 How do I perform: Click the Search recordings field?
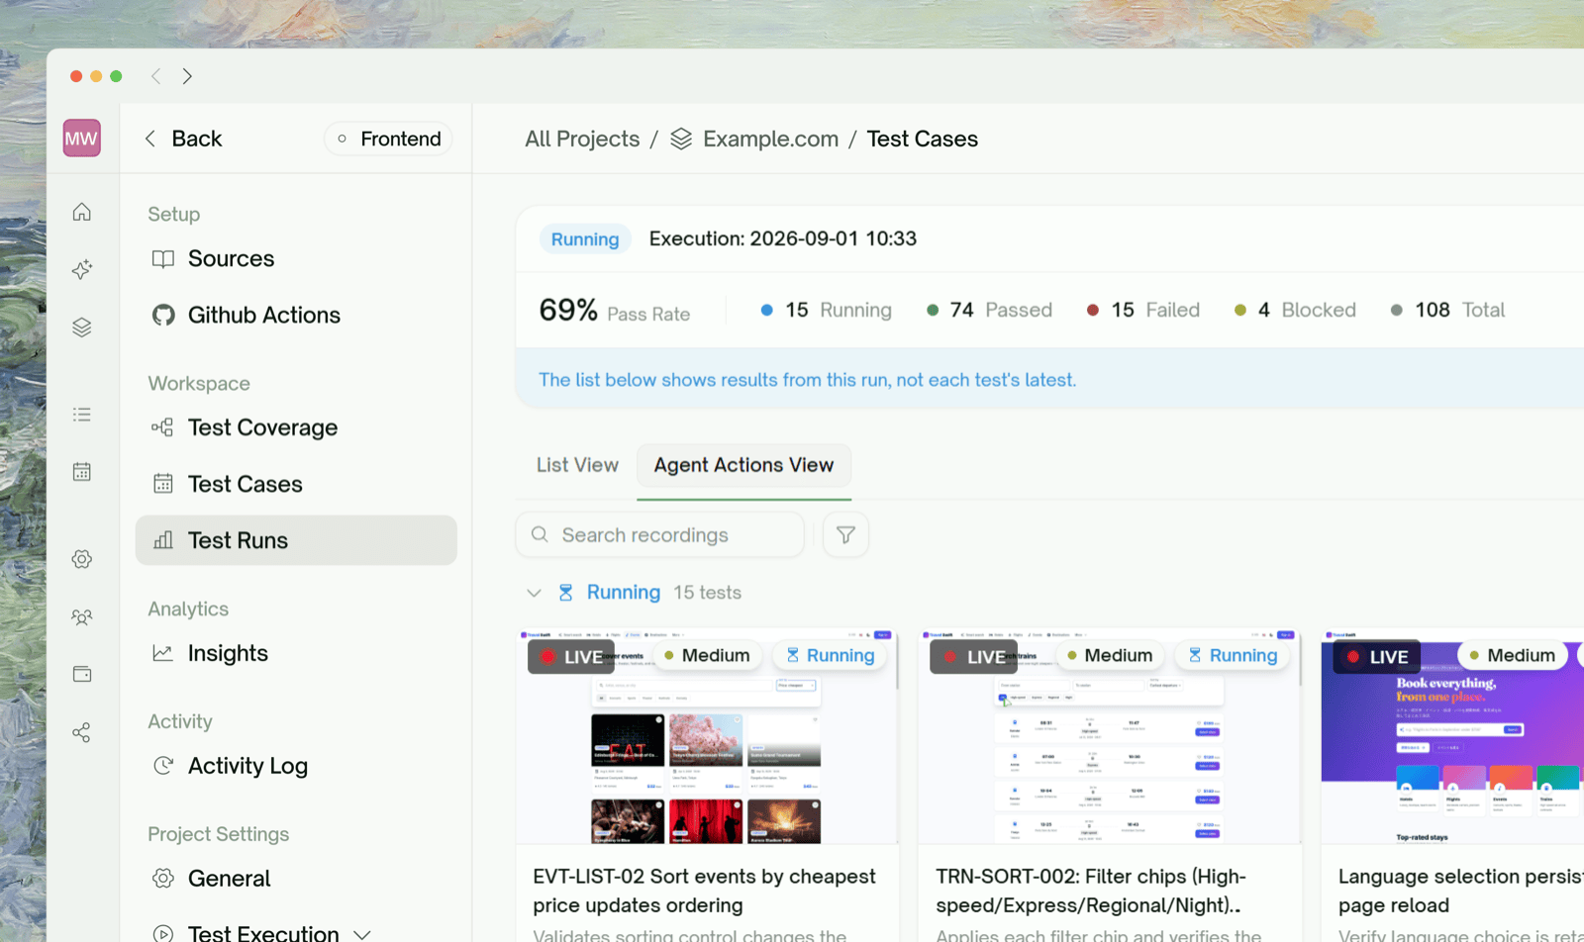coord(659,535)
